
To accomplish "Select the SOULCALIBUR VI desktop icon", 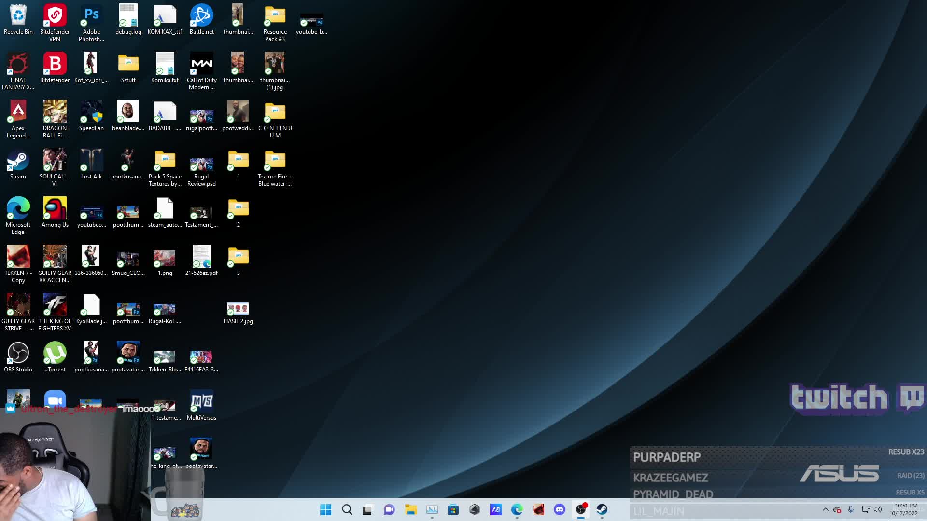I will coord(55,168).
